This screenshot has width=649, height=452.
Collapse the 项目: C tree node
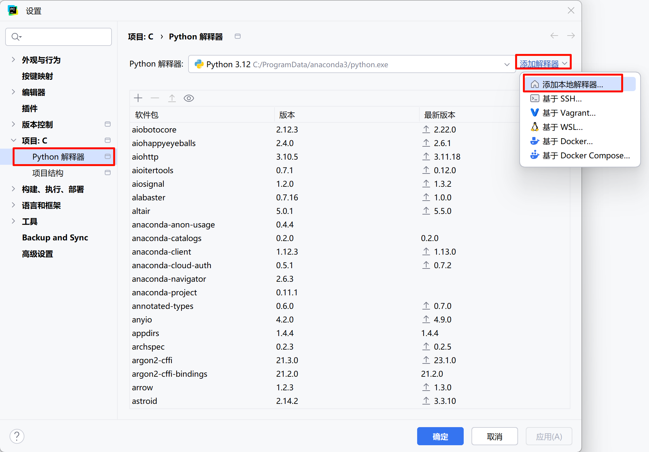tap(13, 141)
